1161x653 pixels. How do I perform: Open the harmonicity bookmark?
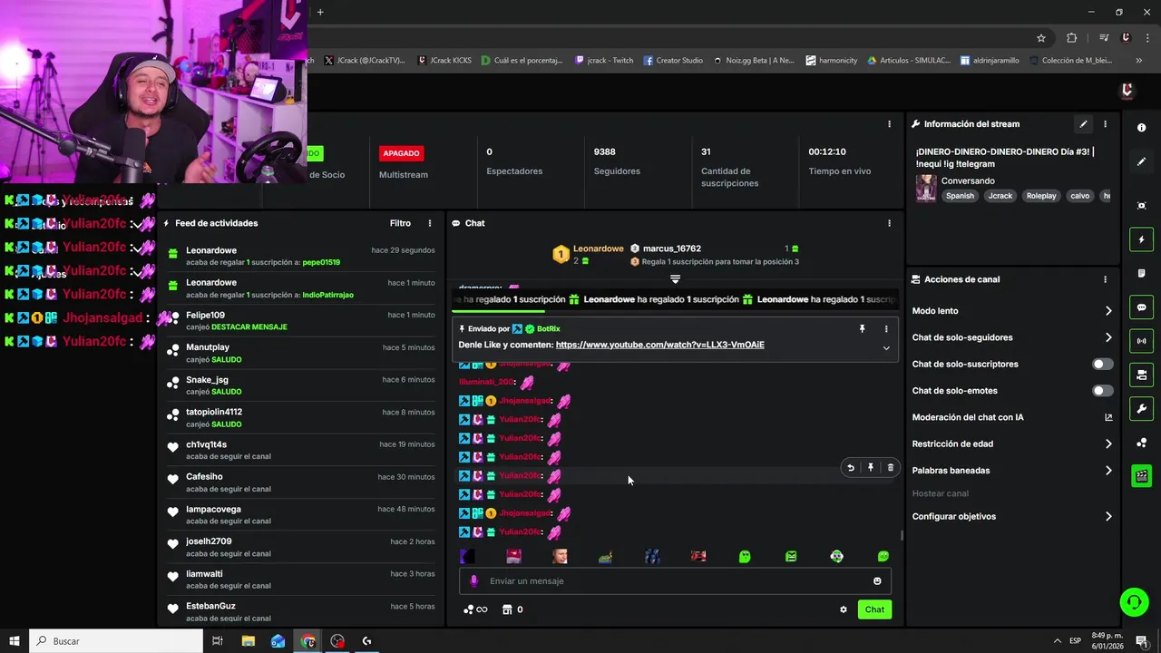tap(831, 61)
